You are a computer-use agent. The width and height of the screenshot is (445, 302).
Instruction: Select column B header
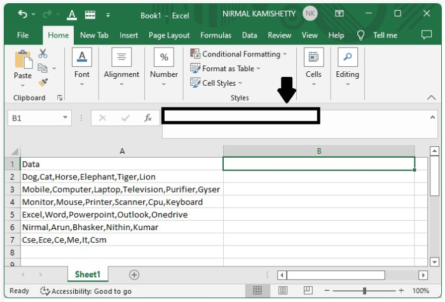click(x=319, y=151)
